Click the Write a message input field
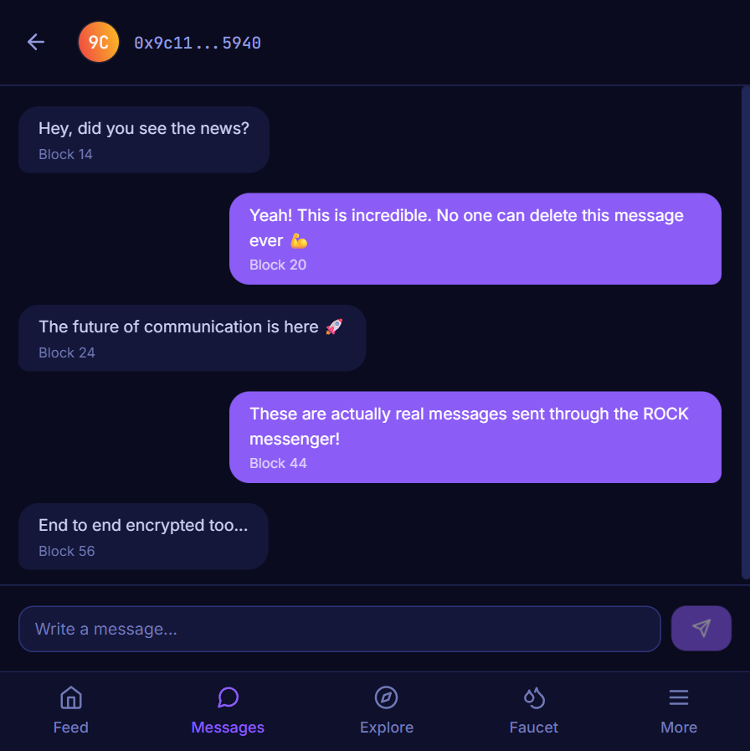The width and height of the screenshot is (750, 751). pos(339,628)
